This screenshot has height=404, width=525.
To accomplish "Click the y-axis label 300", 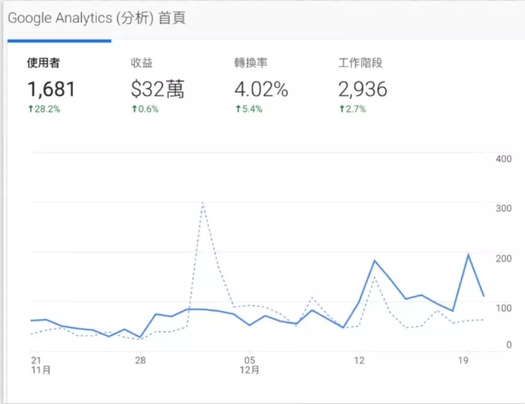I will [504, 208].
